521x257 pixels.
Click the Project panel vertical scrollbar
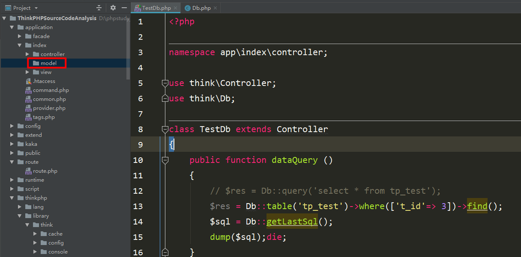[x=128, y=50]
